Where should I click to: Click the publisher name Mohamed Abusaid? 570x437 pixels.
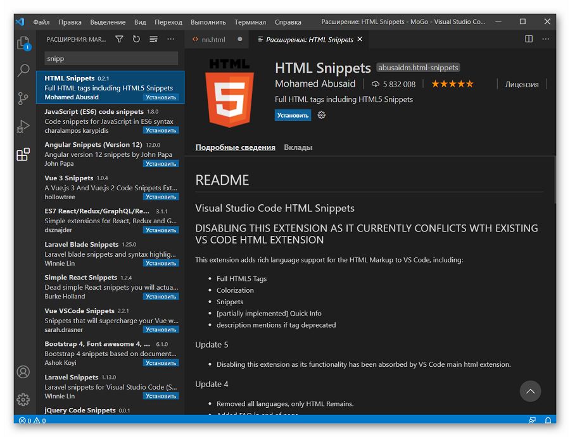click(x=315, y=84)
